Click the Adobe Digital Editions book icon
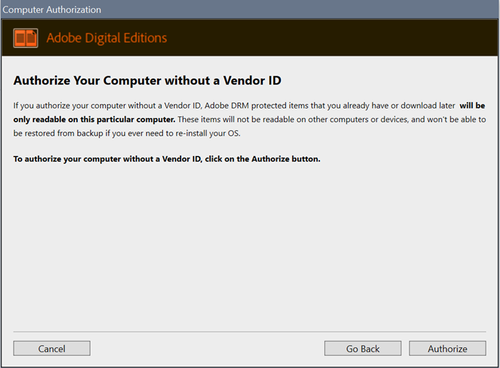Image resolution: width=500 pixels, height=368 pixels. point(26,38)
